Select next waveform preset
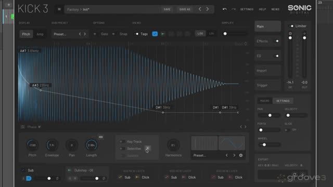Viewport: 333px width, 187px height. pyautogui.click(x=234, y=155)
